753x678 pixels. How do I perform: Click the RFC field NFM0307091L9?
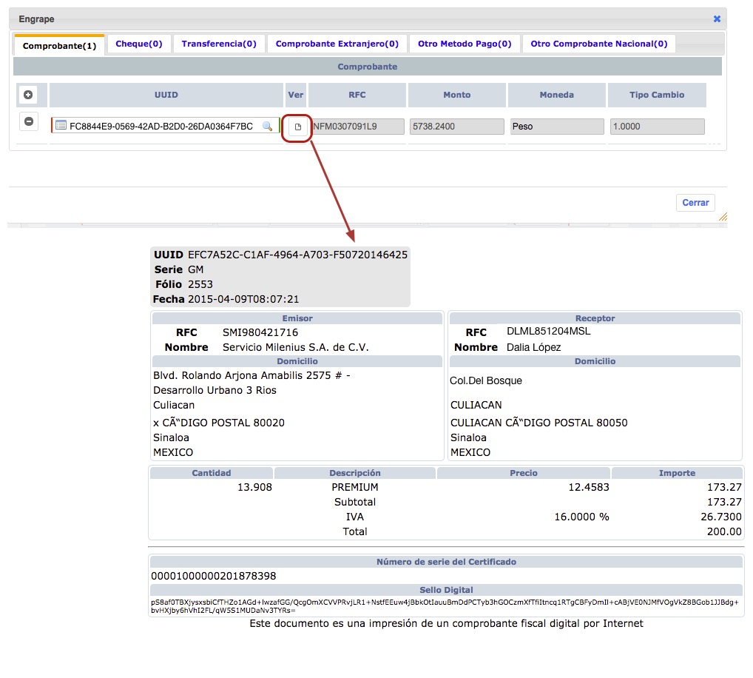pos(358,127)
